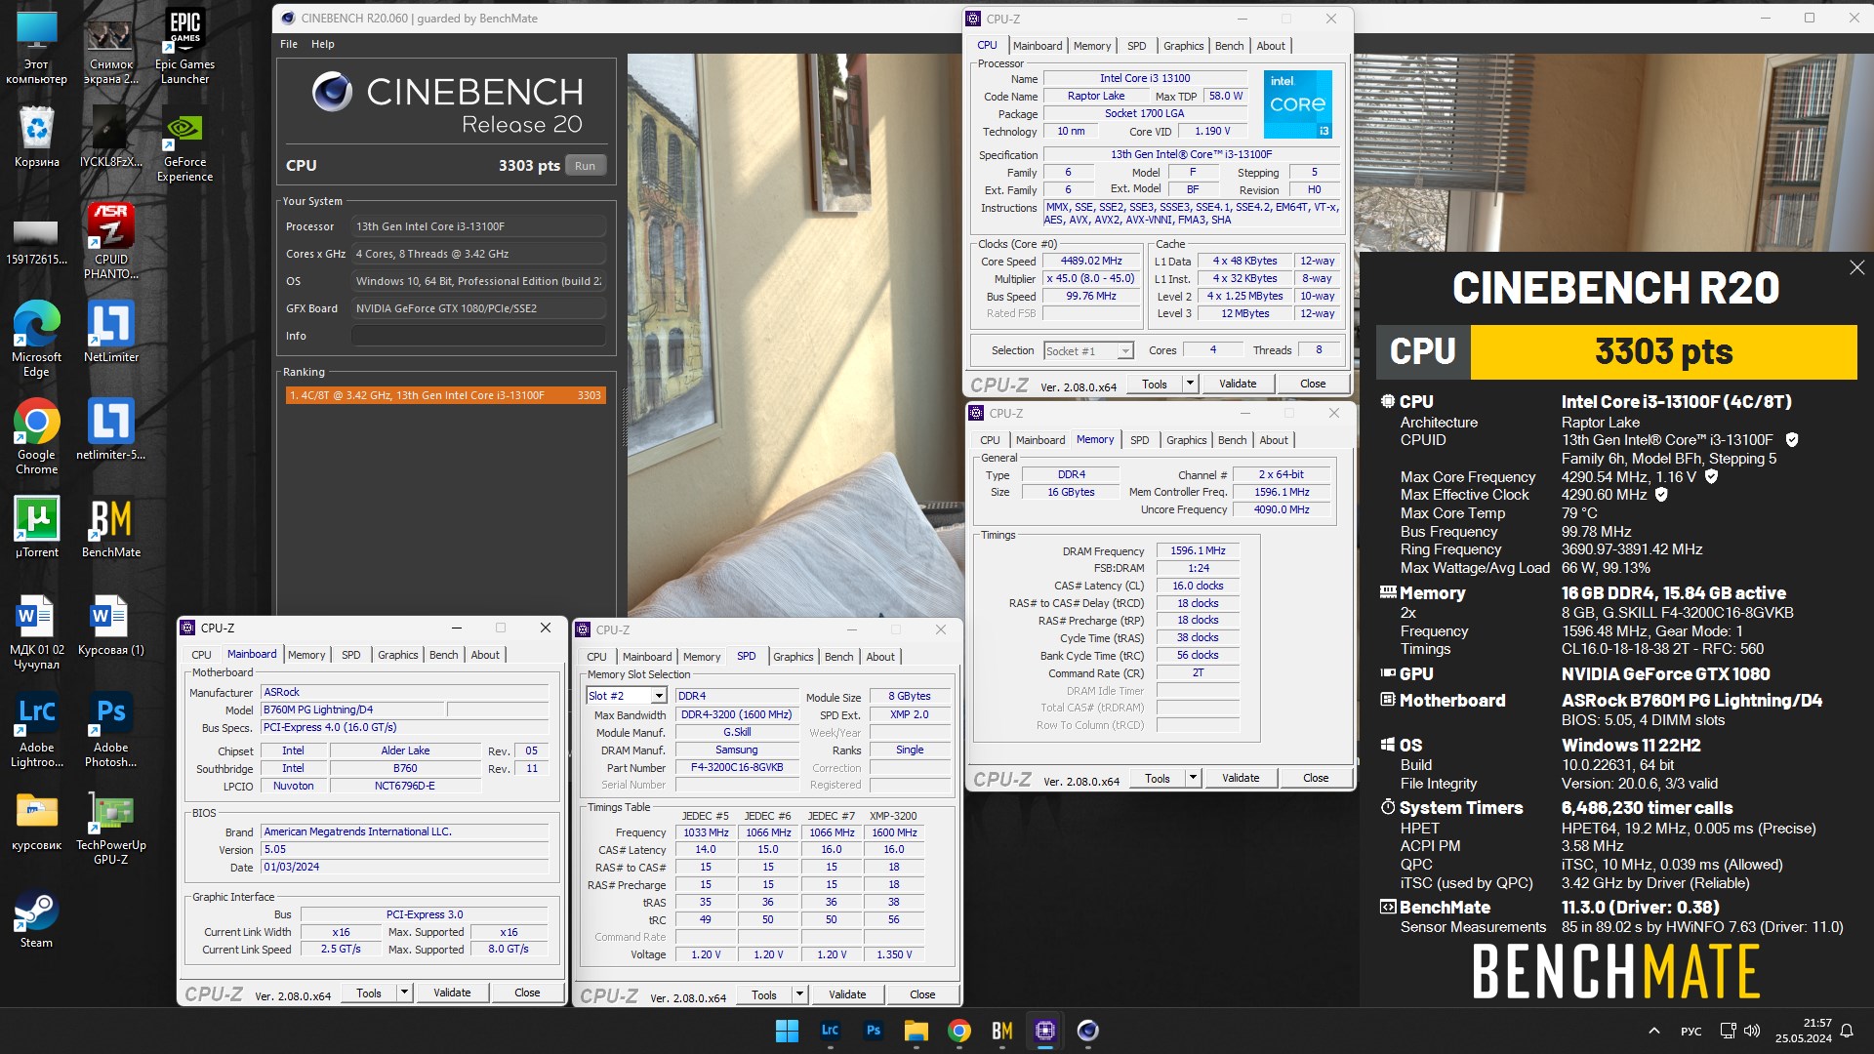Open the Recycle Bin (Корзина) icon

point(36,137)
